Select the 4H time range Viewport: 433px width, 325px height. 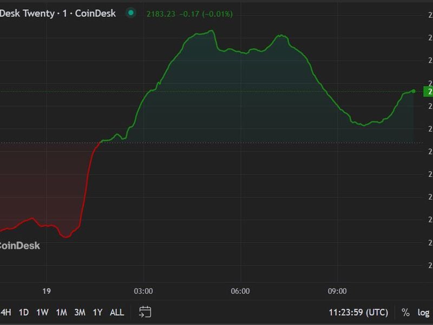click(6, 313)
